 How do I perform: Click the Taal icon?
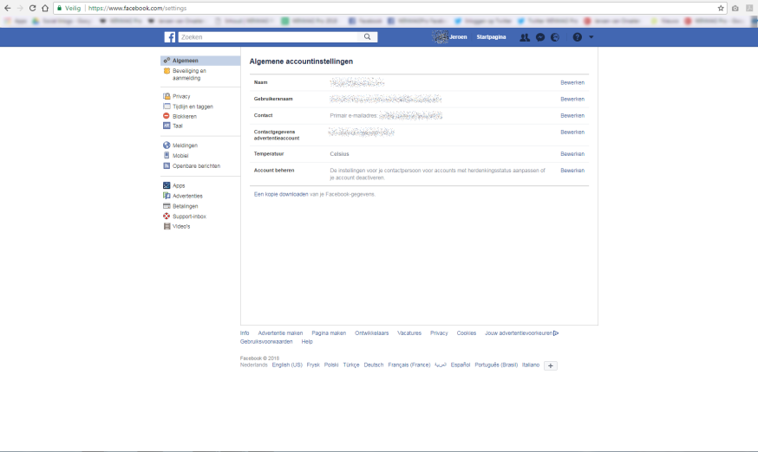click(x=167, y=126)
